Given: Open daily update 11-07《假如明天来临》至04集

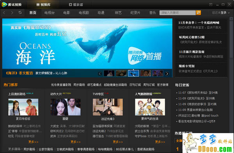Looking at the screenshot, I should click(198, 93).
